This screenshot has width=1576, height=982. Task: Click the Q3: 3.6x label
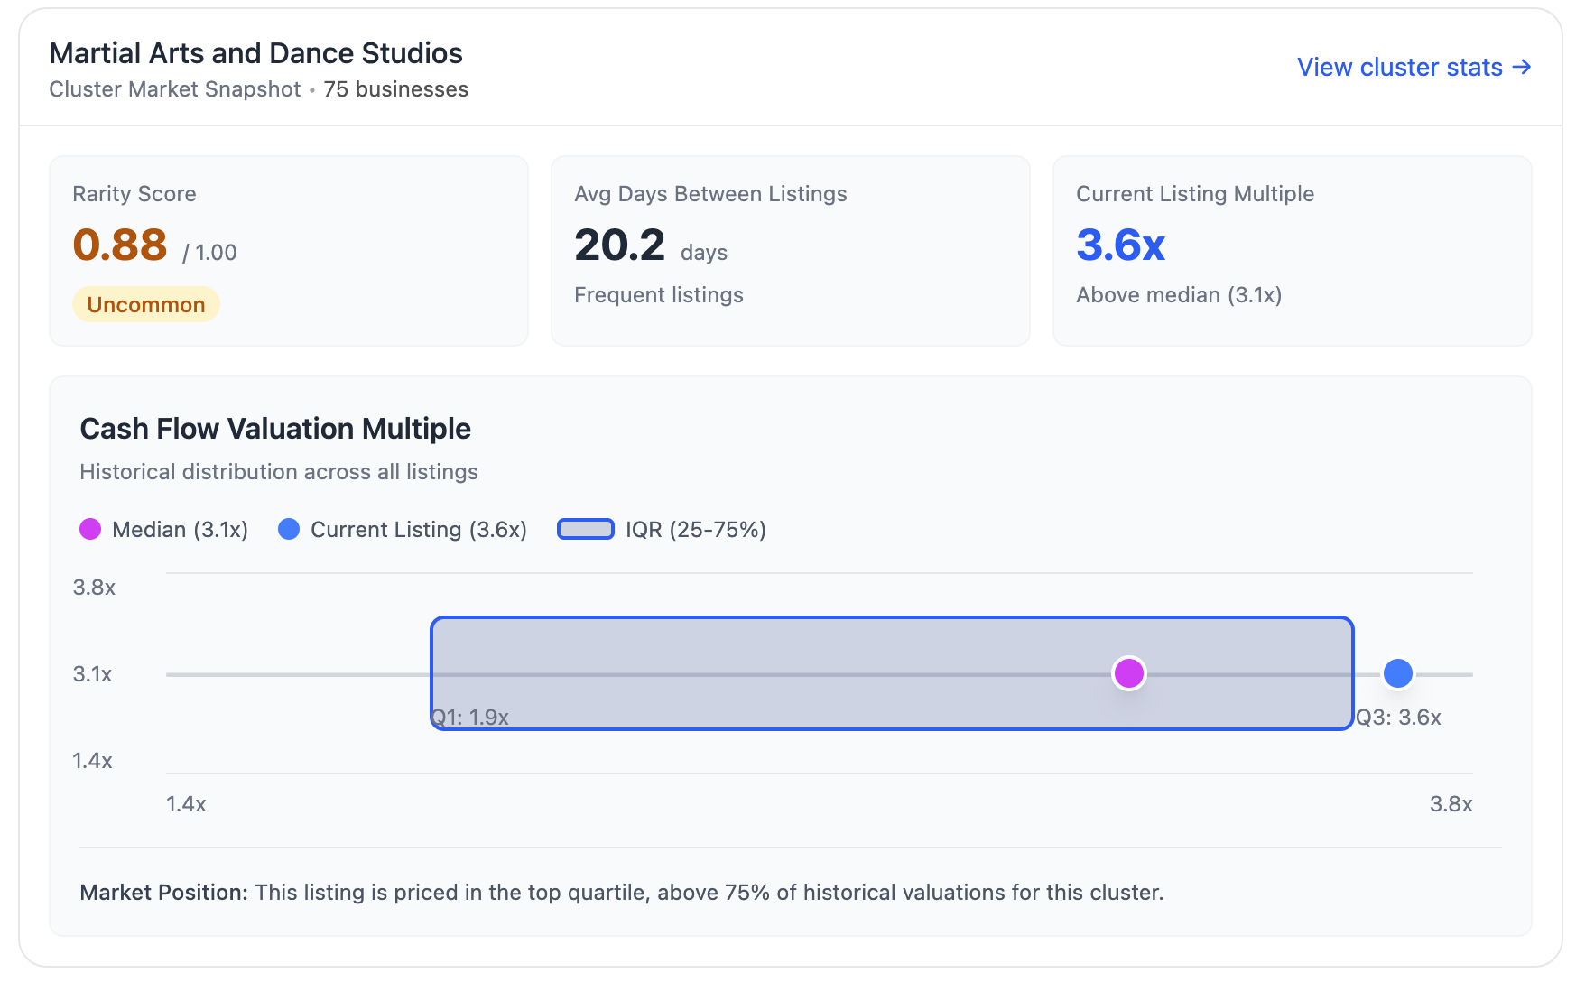[1398, 718]
